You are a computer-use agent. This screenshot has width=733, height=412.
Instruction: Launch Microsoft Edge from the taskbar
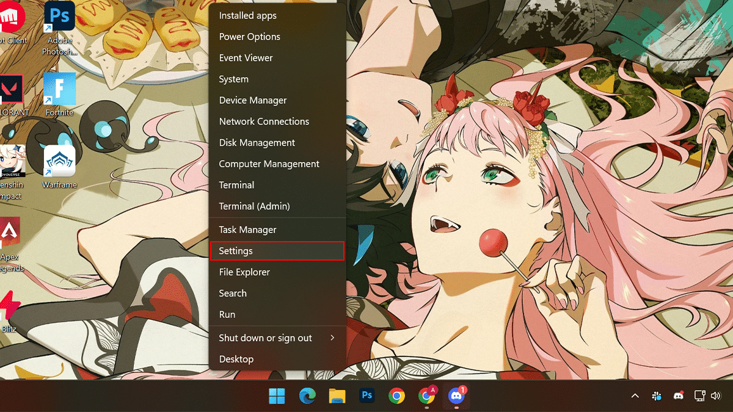(307, 396)
